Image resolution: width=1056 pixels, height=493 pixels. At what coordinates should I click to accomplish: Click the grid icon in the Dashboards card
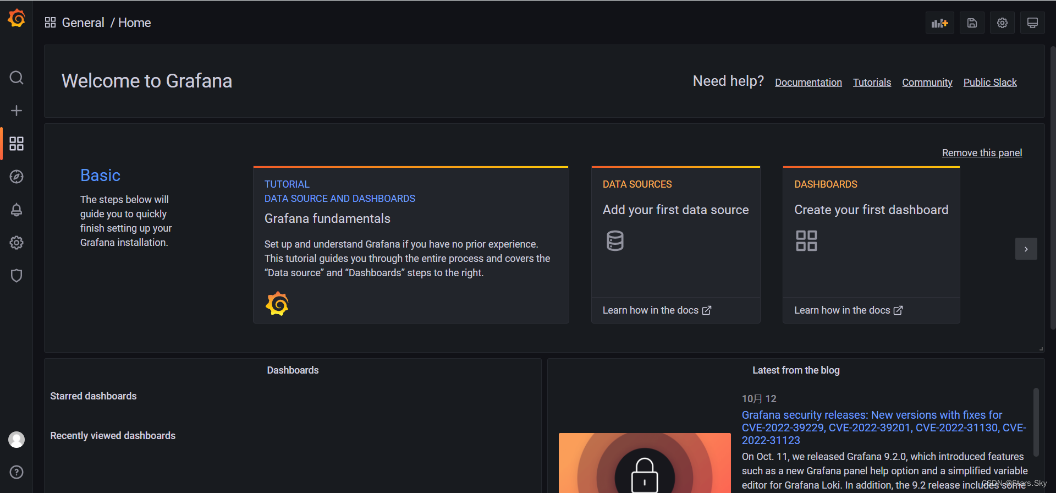pos(806,241)
